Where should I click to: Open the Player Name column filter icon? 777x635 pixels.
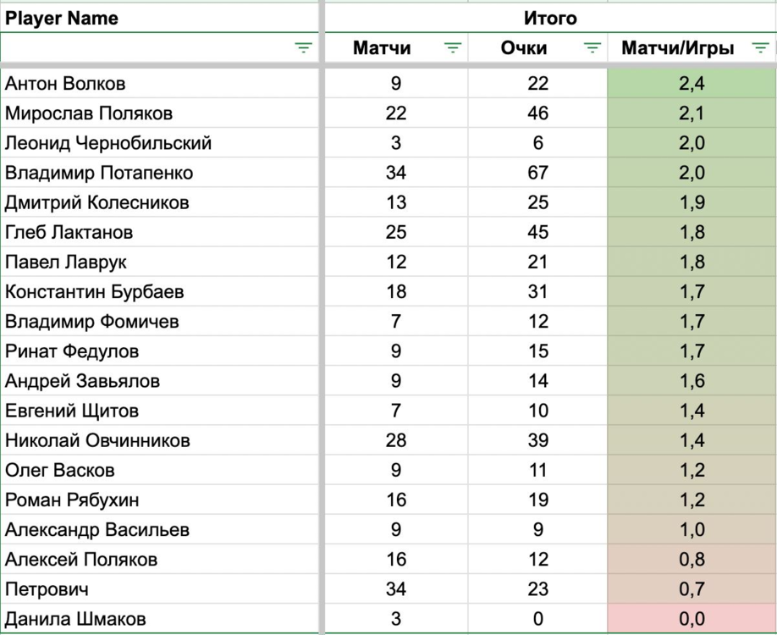coord(304,48)
